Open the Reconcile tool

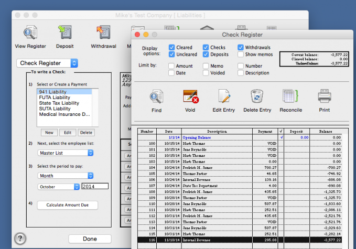(x=290, y=96)
